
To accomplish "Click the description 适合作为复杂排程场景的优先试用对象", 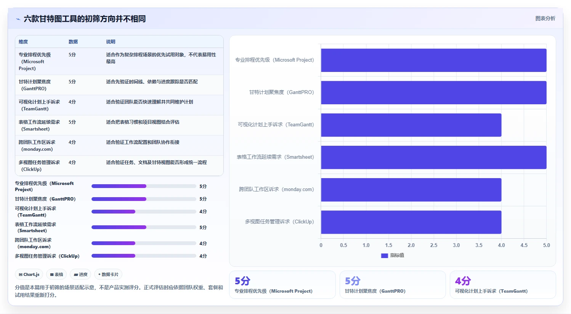I will 161,58.
